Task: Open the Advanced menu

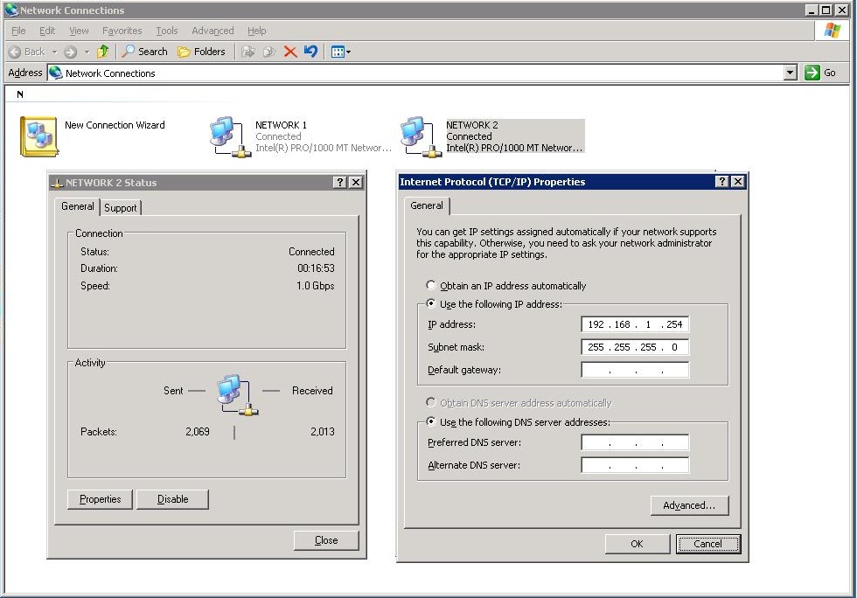Action: tap(213, 31)
